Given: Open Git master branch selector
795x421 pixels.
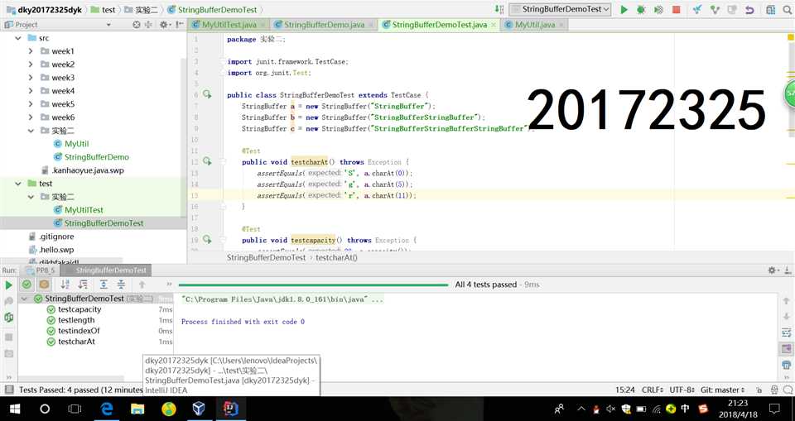Looking at the screenshot, I should coord(722,390).
